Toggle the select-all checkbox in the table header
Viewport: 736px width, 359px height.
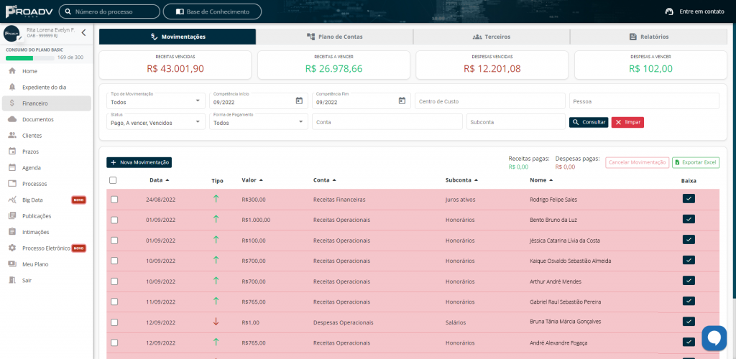point(113,180)
